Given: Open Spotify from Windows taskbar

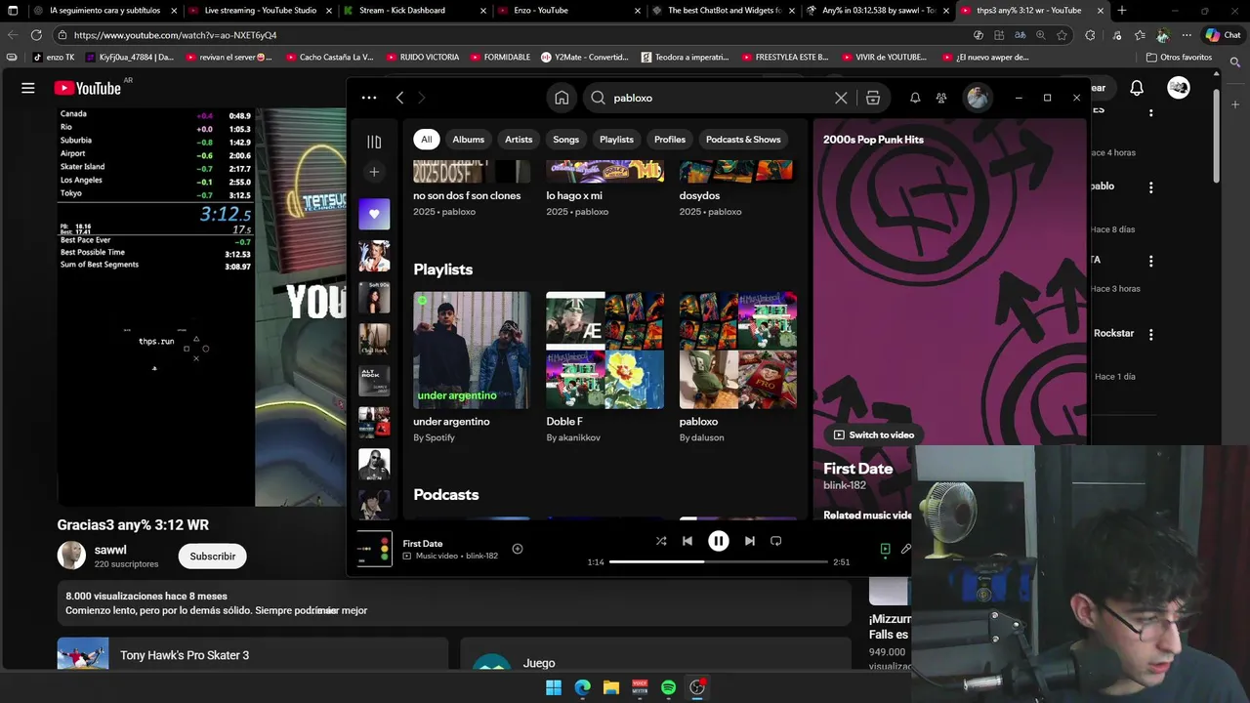Looking at the screenshot, I should (668, 687).
